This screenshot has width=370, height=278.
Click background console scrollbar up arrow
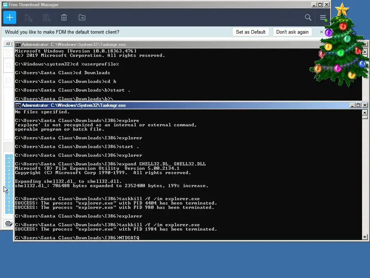365,52
